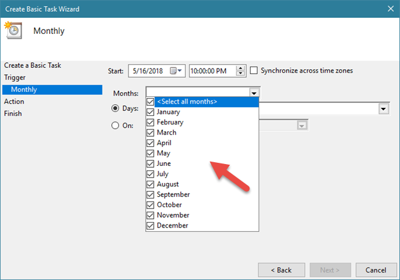
Task: Go to Create a Basic Task step
Action: tap(33, 65)
